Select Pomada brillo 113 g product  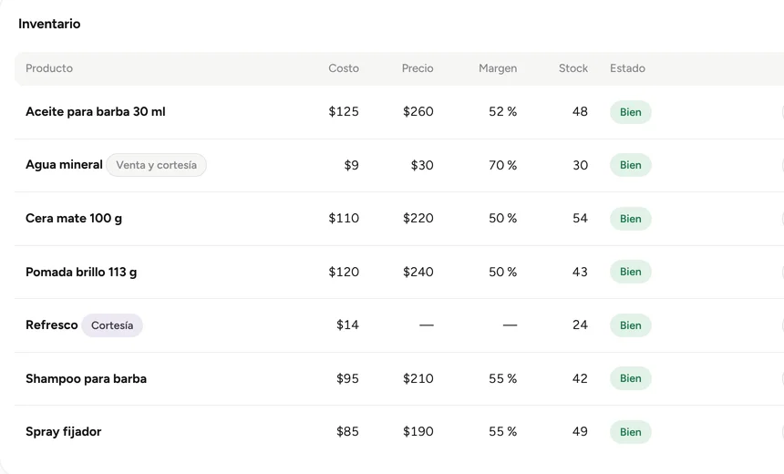click(81, 272)
